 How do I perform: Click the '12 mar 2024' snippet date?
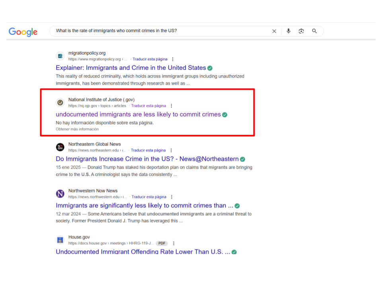(x=68, y=214)
